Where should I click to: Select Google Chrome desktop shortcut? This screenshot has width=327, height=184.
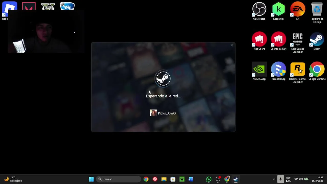317,71
